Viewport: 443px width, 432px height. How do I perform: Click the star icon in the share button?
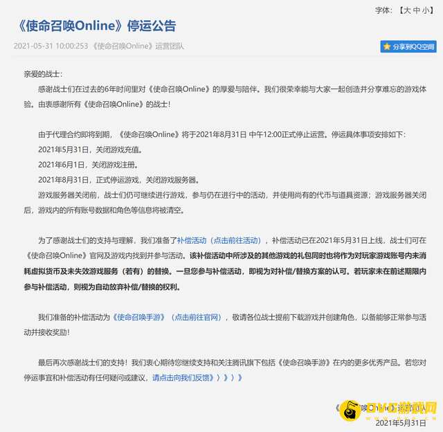(387, 46)
